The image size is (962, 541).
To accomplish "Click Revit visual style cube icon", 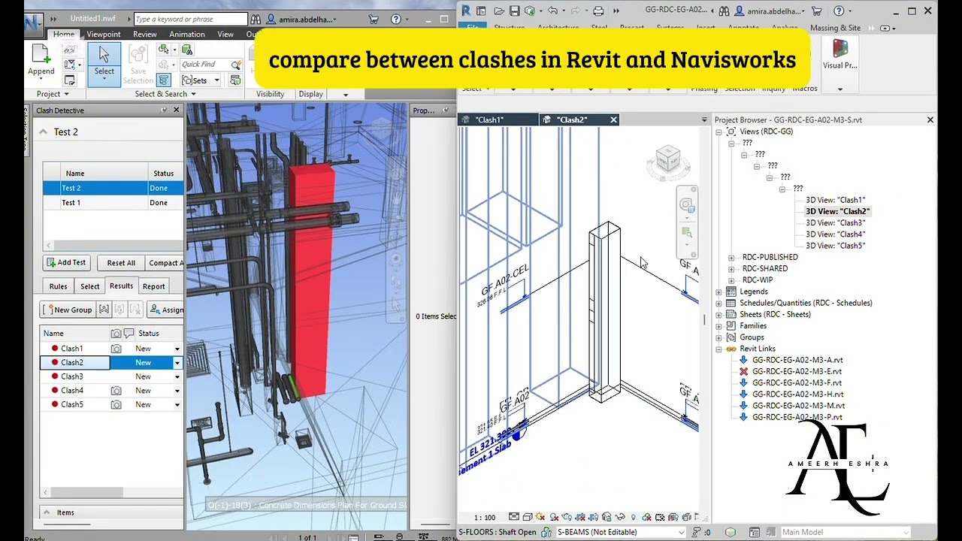I will pyautogui.click(x=528, y=517).
